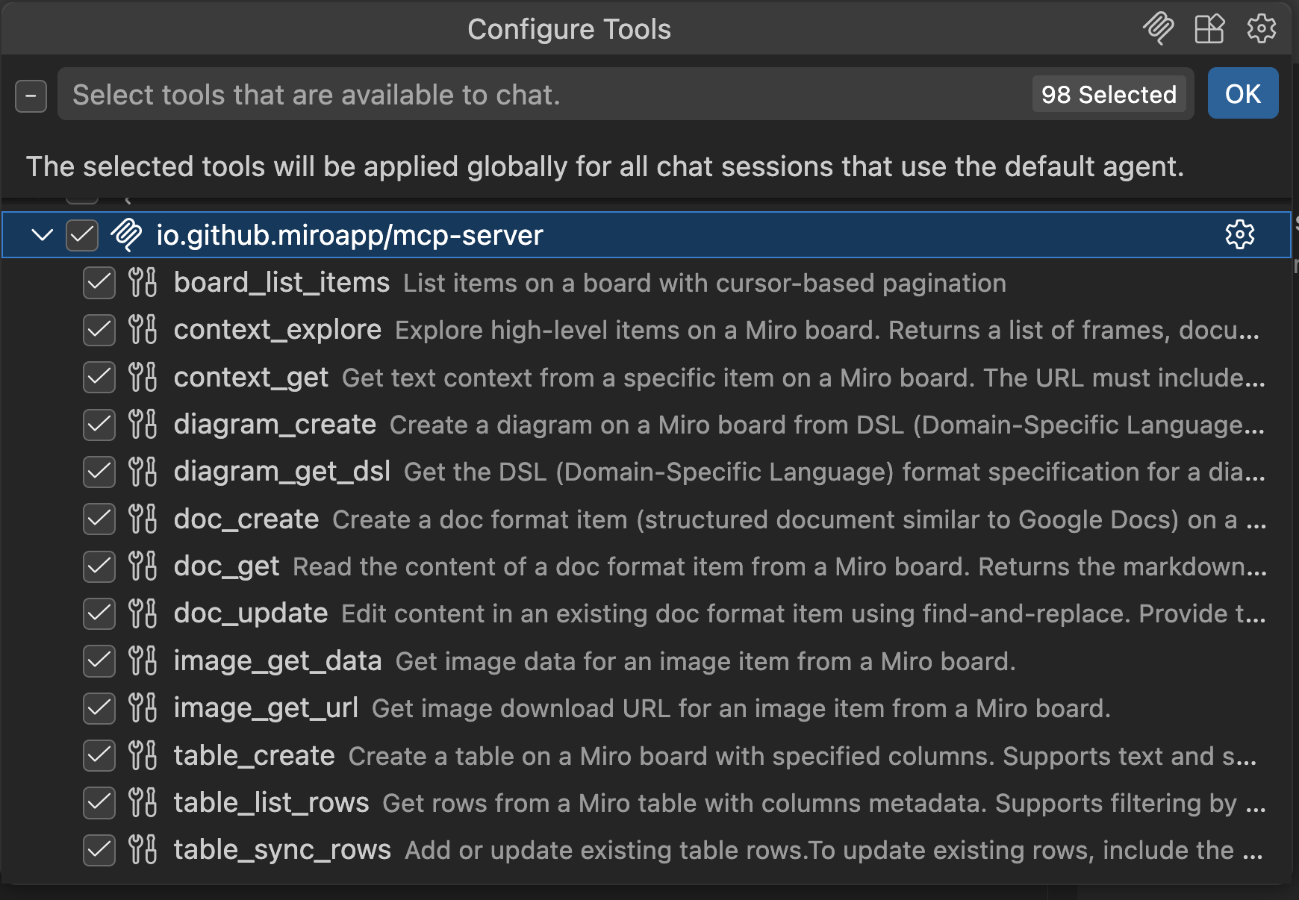Click the 98 Selected badge
1299x900 pixels.
click(x=1109, y=94)
